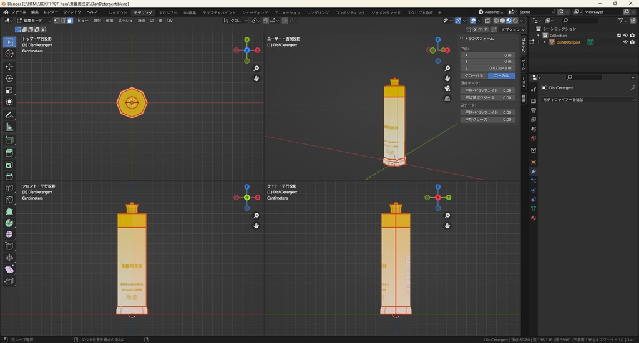This screenshot has height=343, width=639.
Task: Select the Move tool in the toolbar
Action: tap(9, 66)
